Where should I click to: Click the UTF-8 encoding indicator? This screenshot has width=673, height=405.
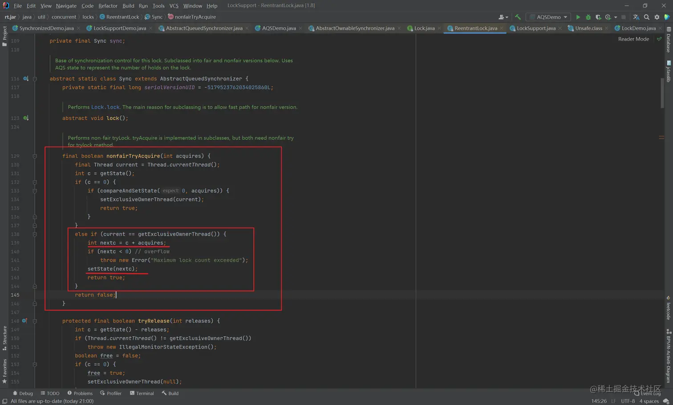click(x=628, y=401)
